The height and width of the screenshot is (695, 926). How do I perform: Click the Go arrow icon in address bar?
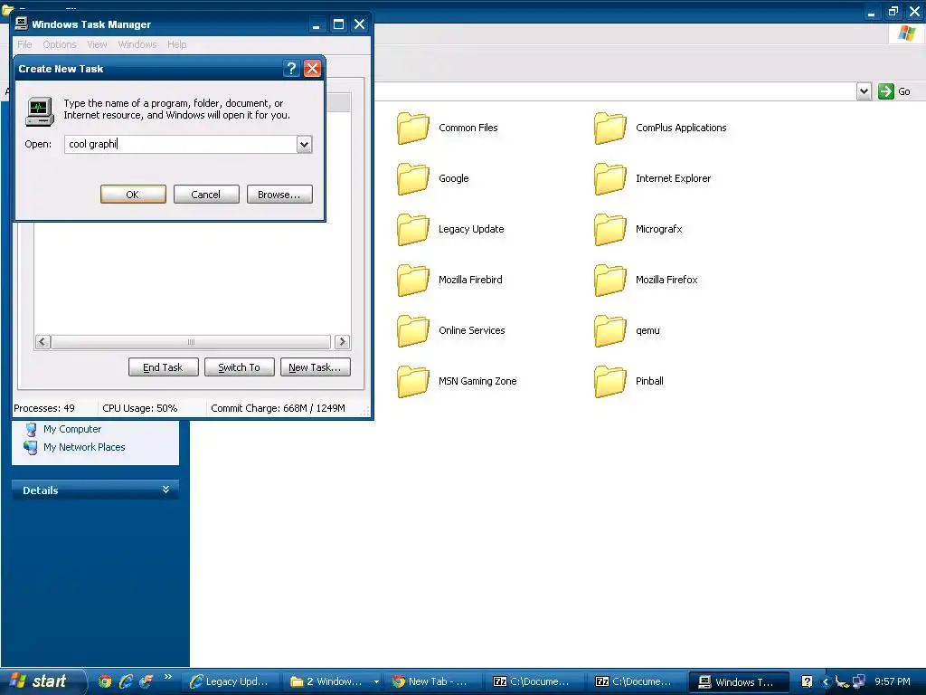click(886, 91)
